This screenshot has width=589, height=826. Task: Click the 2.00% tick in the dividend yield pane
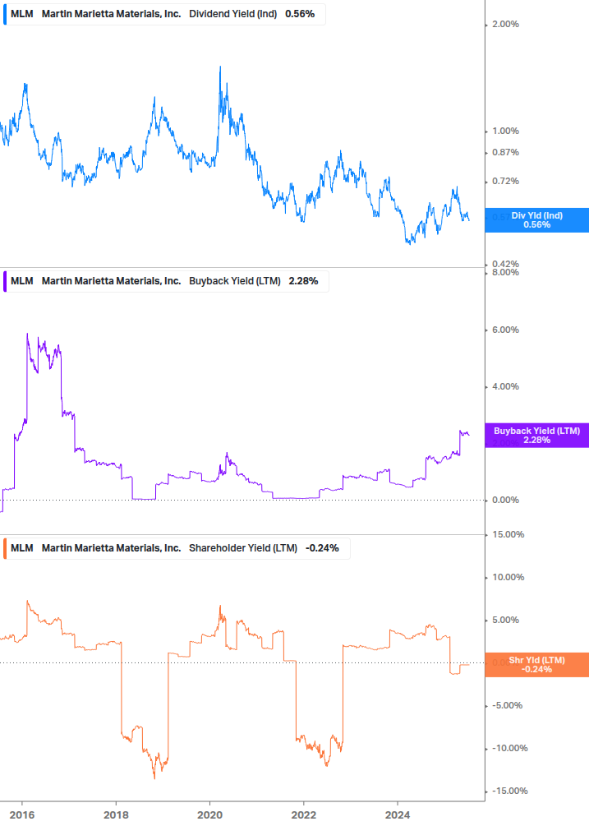[505, 24]
